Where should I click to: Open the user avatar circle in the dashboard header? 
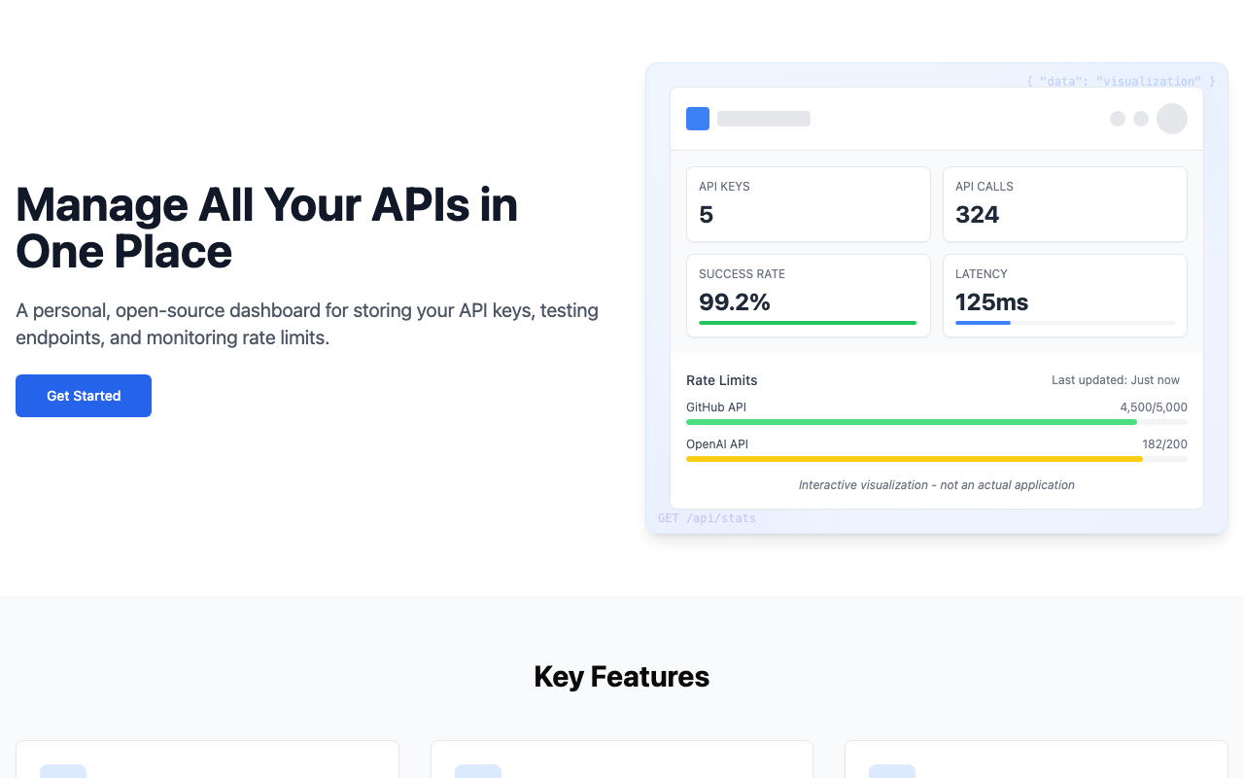click(1172, 118)
